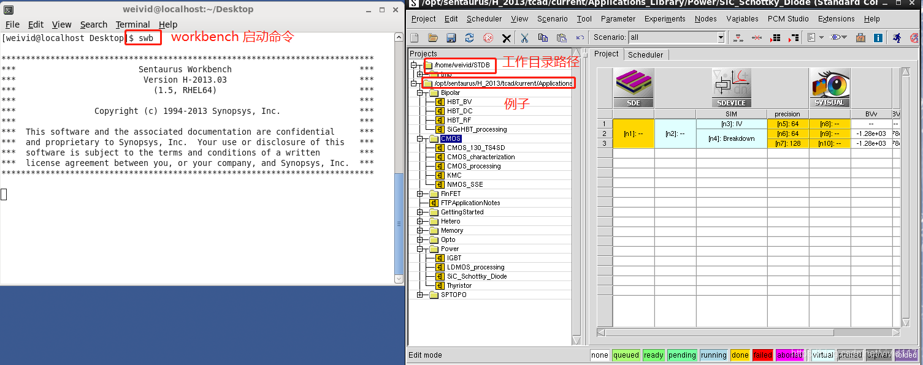The width and height of the screenshot is (923, 365).
Task: Click the Cut scissors icon
Action: 524,38
